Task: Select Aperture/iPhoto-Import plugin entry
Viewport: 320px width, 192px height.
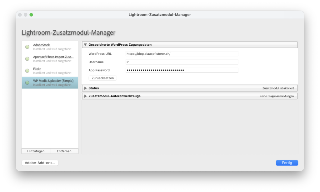Action: click(x=52, y=59)
